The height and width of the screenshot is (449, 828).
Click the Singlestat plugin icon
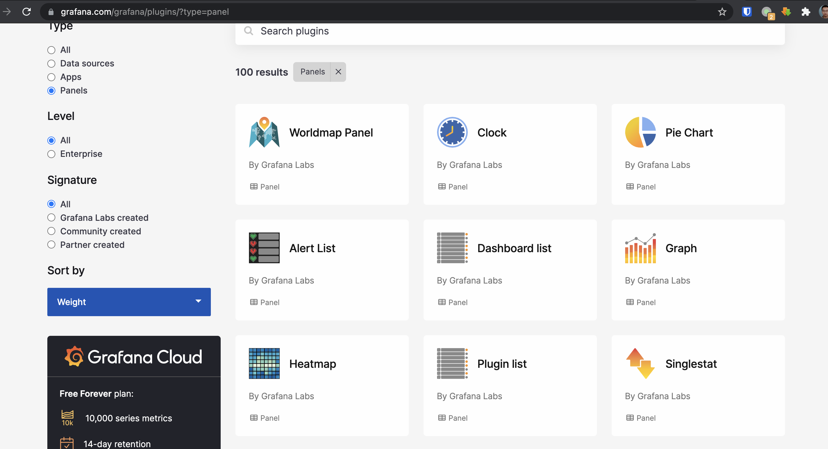point(640,363)
